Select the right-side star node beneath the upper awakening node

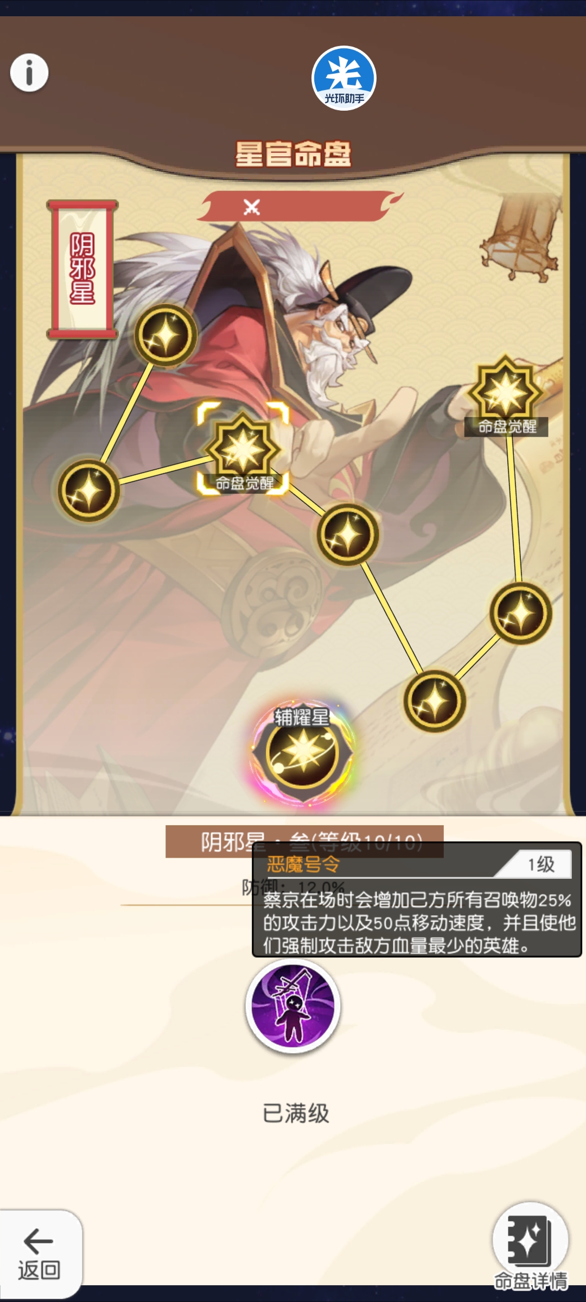click(520, 614)
